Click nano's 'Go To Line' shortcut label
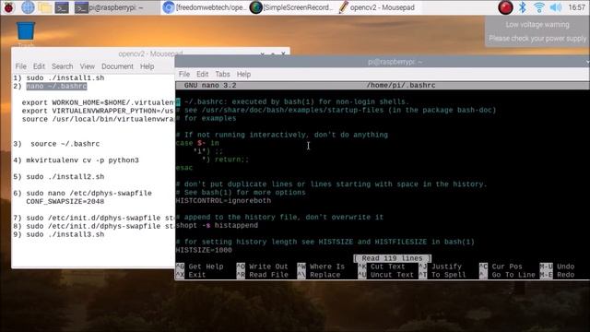Screen dimensions: 590x332 (513, 275)
